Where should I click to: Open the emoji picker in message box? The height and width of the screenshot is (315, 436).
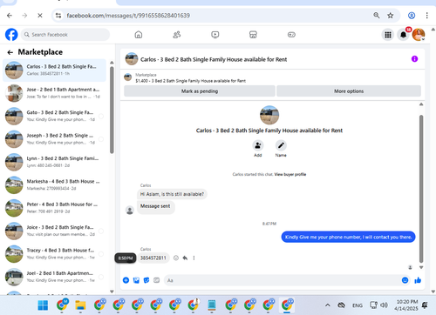(405, 280)
